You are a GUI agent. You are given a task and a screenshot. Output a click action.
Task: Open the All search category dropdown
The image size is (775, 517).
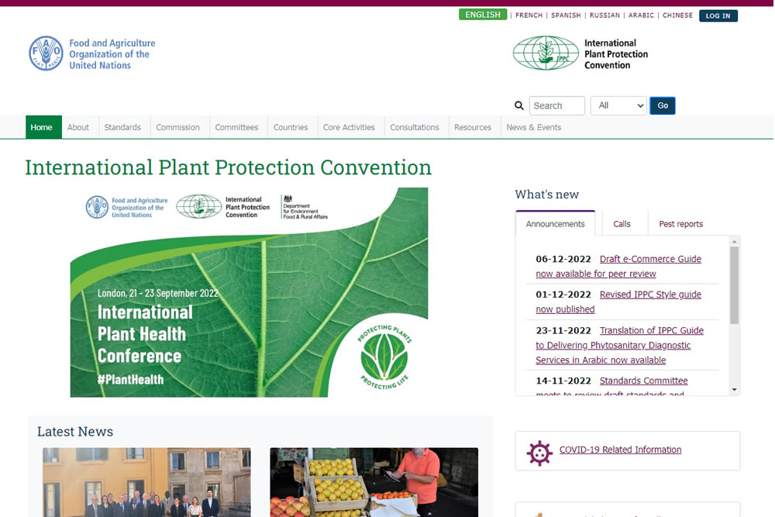click(618, 106)
